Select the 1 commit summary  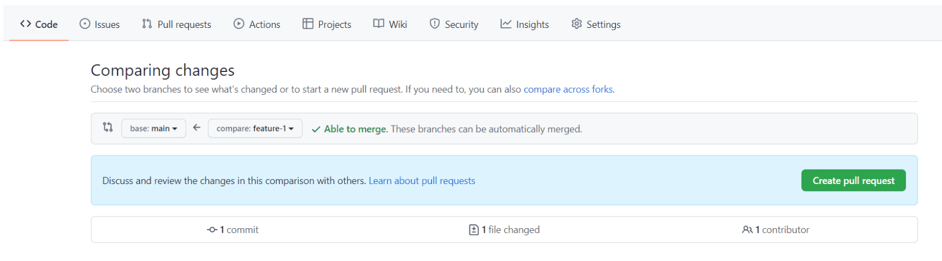click(233, 230)
